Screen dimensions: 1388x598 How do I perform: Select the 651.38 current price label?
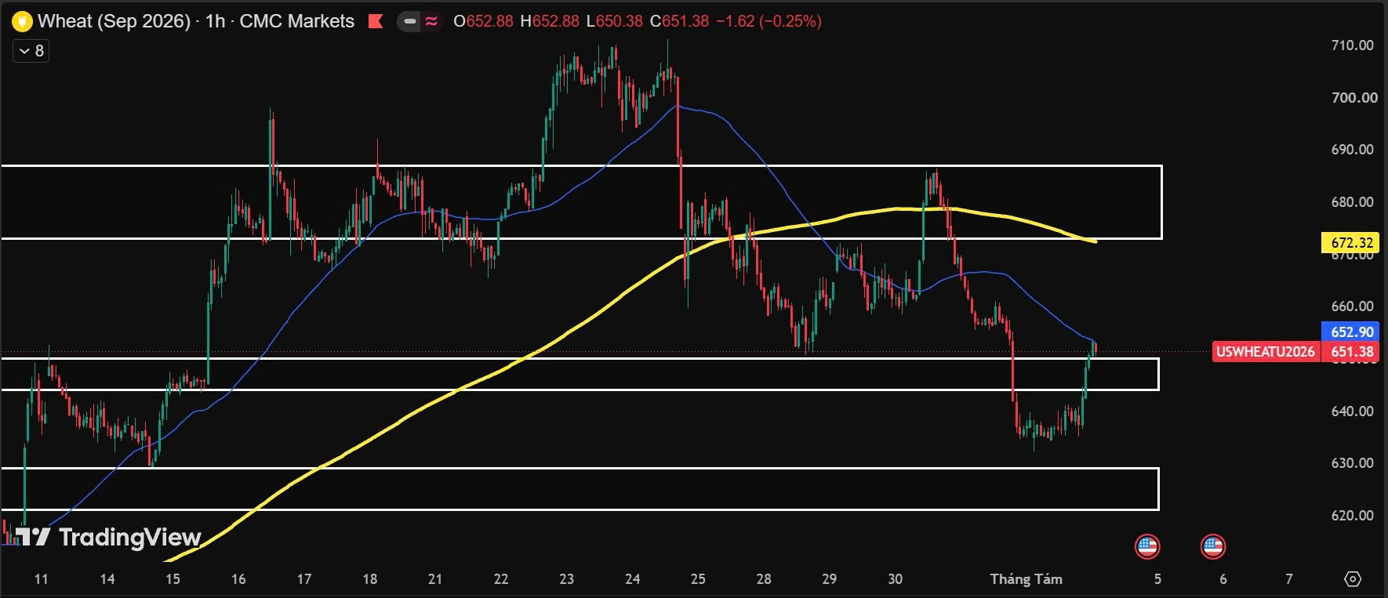(1352, 352)
